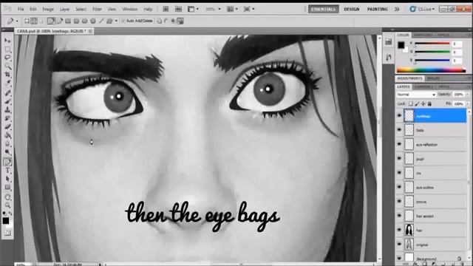Choose Paths mode in options bar
Image resolution: width=473 pixels, height=266 pixels.
coord(34,21)
